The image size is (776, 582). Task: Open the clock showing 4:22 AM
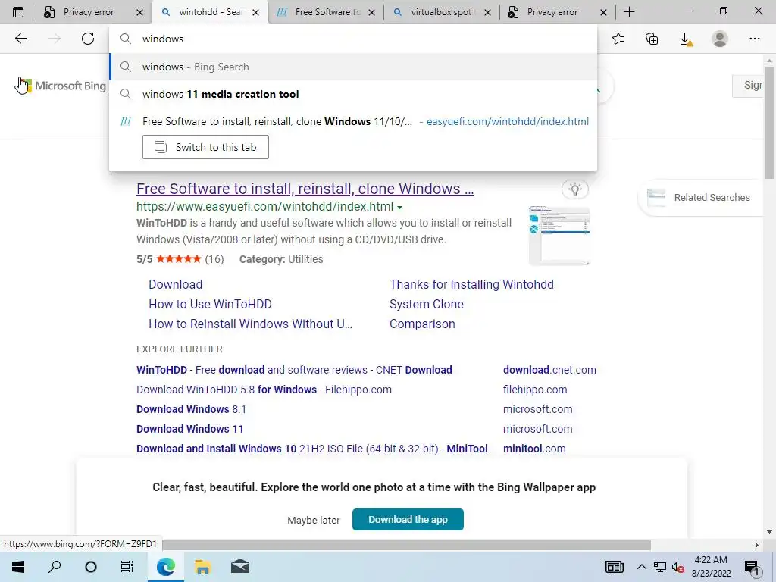pyautogui.click(x=711, y=567)
